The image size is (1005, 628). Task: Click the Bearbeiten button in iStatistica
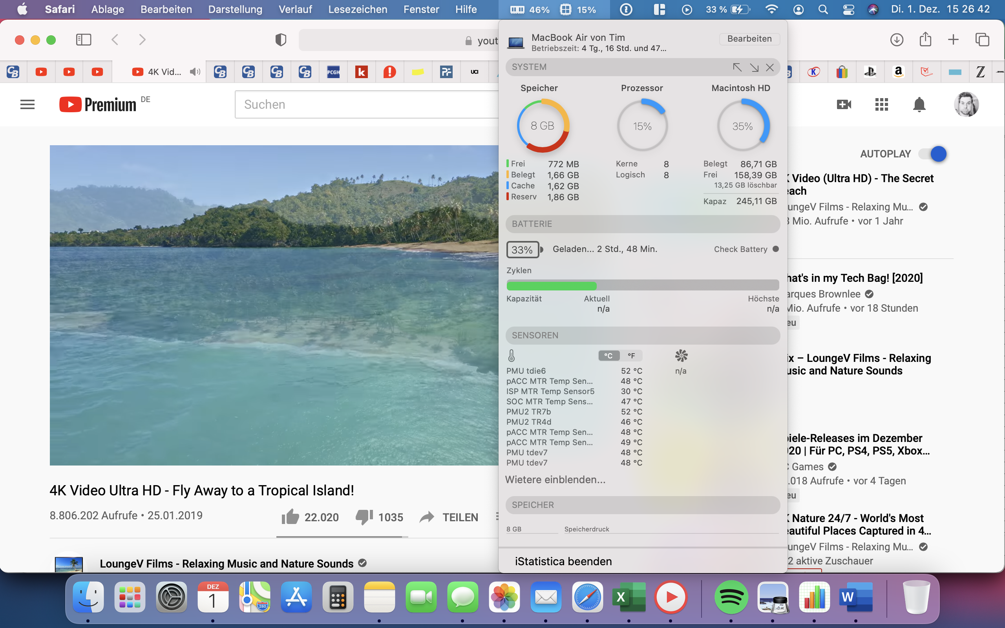click(x=749, y=38)
